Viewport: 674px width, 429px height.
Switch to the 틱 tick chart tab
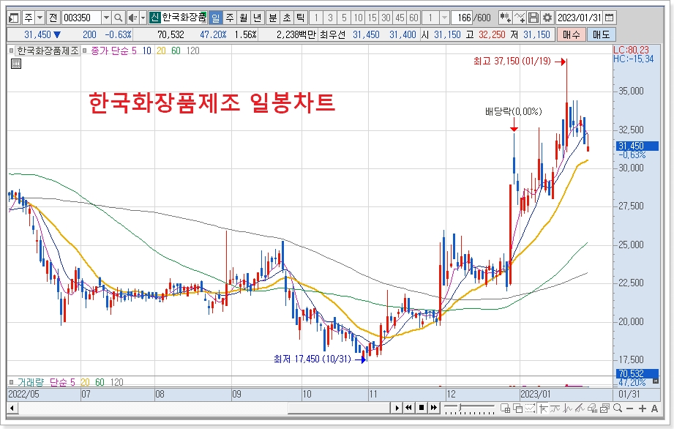pos(301,18)
